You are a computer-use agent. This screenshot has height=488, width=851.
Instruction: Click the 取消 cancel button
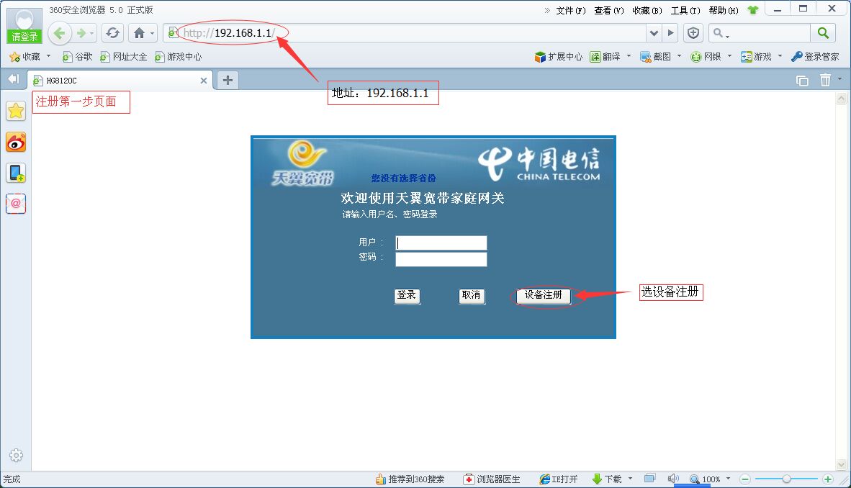pos(472,295)
